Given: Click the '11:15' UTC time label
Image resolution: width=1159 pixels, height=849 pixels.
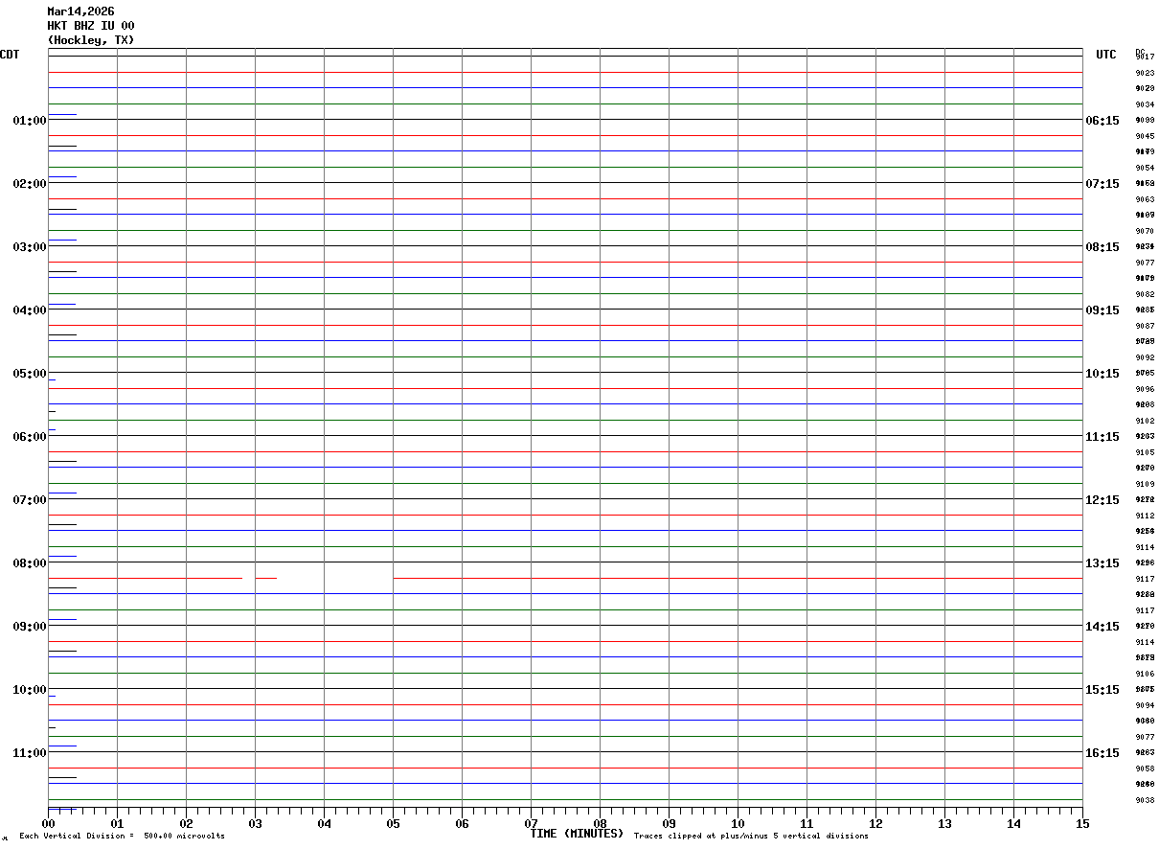Looking at the screenshot, I should tap(1102, 437).
